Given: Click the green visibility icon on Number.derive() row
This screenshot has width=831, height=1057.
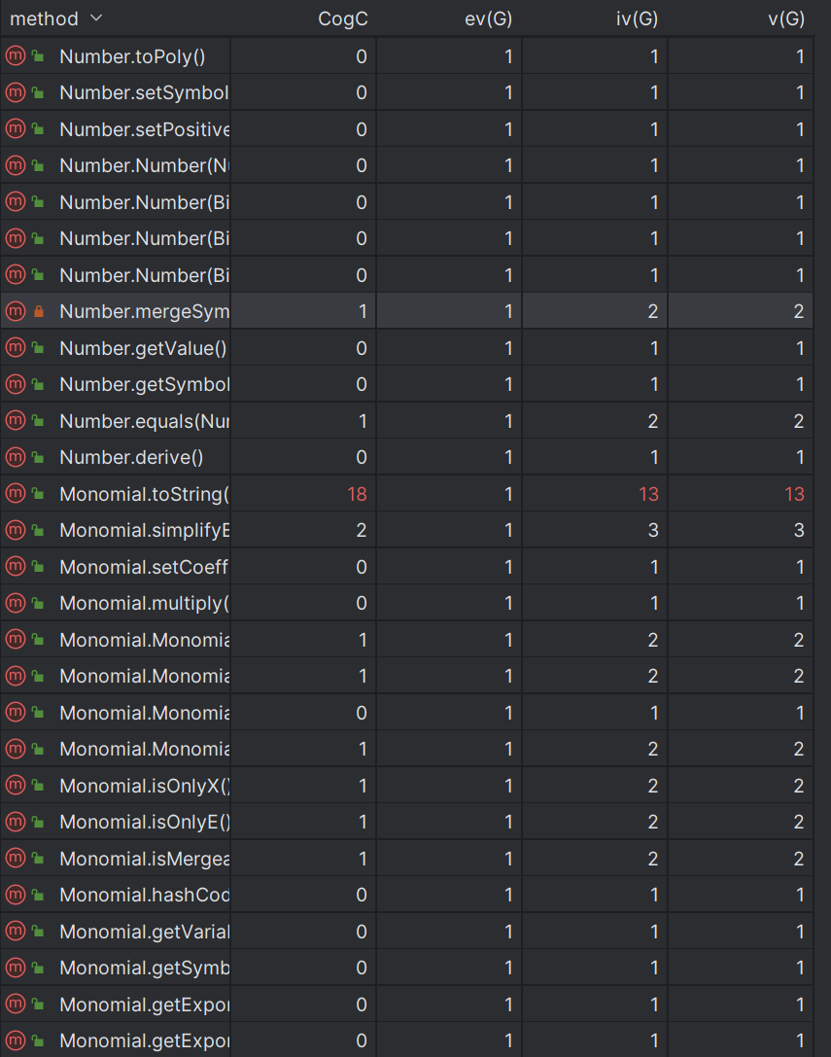Looking at the screenshot, I should click(x=39, y=457).
